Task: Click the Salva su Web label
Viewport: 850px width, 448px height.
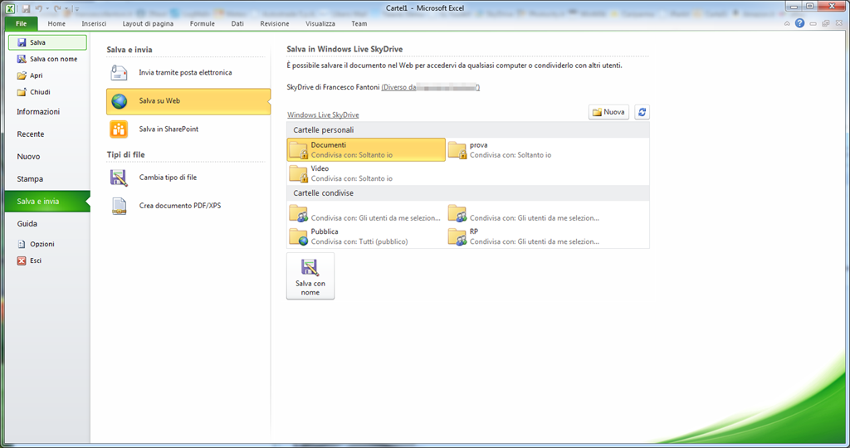Action: pos(159,100)
